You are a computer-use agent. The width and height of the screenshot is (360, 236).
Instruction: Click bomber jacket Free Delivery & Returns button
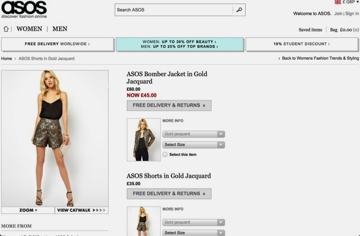point(169,105)
